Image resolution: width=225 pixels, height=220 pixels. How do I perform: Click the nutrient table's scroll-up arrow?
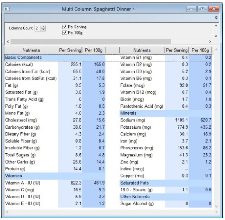pos(217,50)
